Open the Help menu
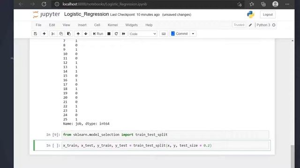The width and height of the screenshot is (300, 168). (149, 25)
